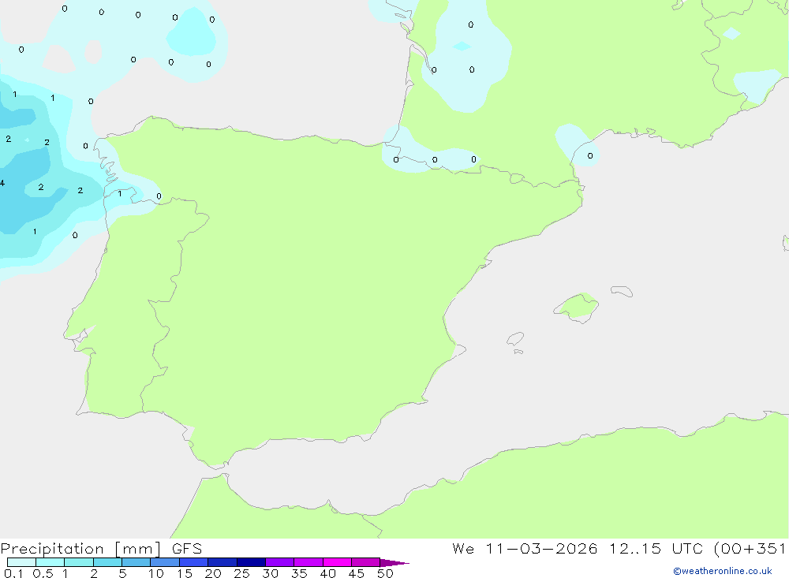The width and height of the screenshot is (789, 578).
Task: Pick the 15–20 mm legend swatch
Action: click(193, 562)
